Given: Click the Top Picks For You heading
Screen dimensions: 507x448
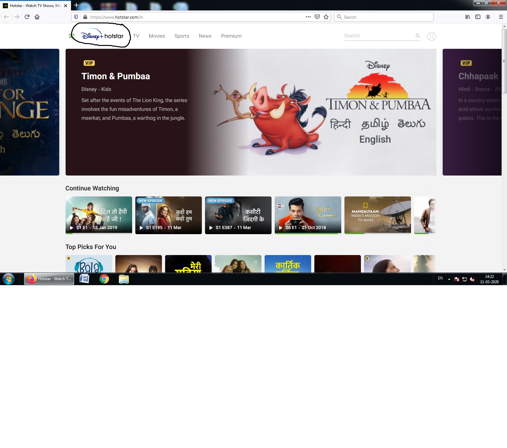Looking at the screenshot, I should (x=91, y=247).
